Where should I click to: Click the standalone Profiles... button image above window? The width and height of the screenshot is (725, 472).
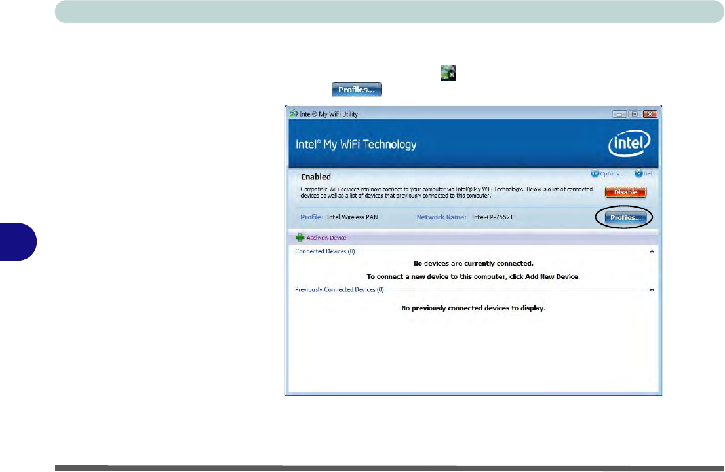(x=357, y=90)
